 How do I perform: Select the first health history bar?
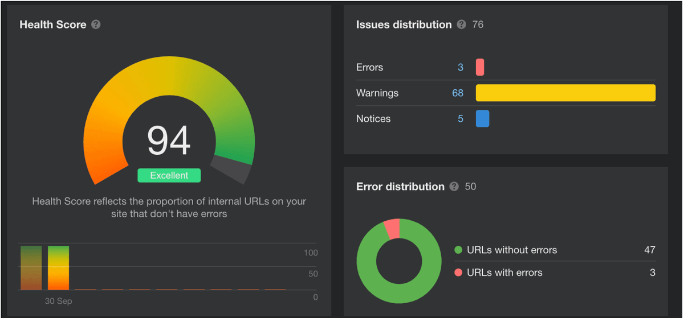point(31,268)
